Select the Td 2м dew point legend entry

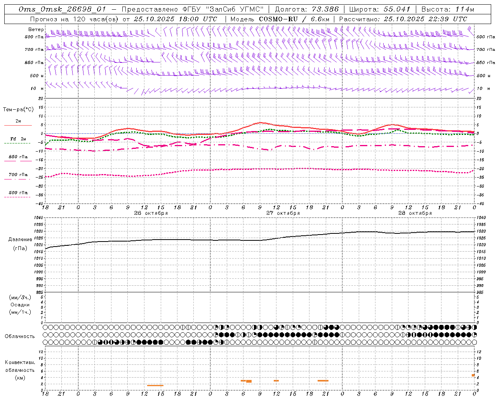18,139
